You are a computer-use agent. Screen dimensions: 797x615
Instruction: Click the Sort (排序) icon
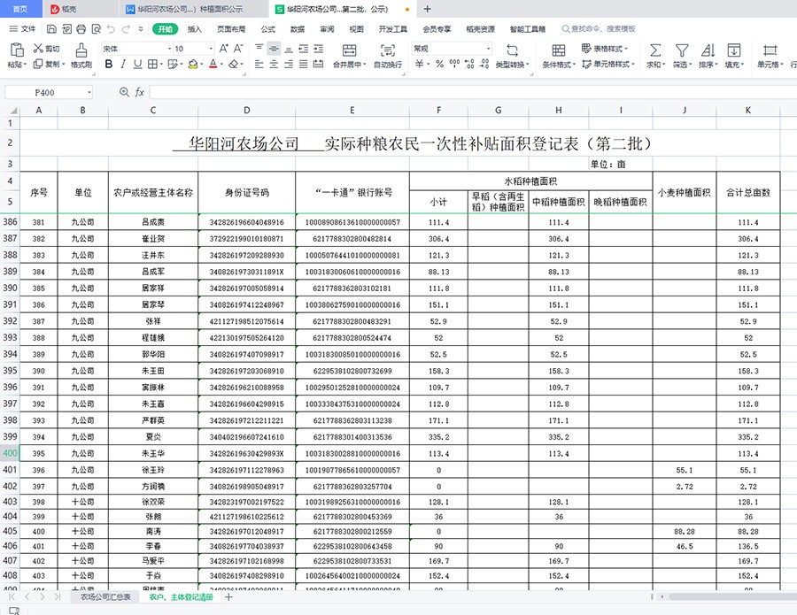point(708,50)
